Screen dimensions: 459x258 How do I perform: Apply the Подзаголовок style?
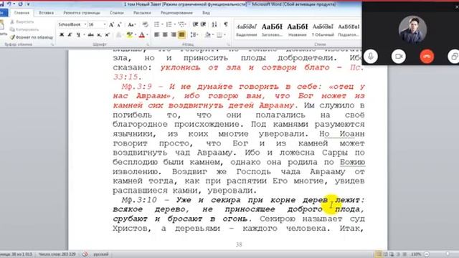click(x=349, y=30)
